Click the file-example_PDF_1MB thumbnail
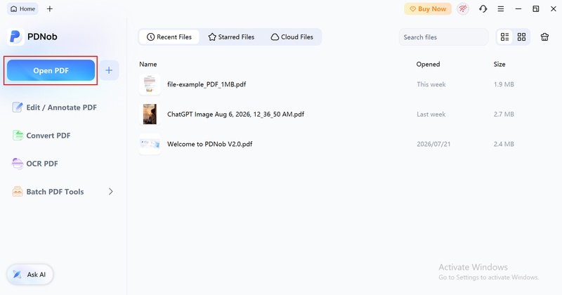This screenshot has height=295, width=562. click(x=150, y=84)
